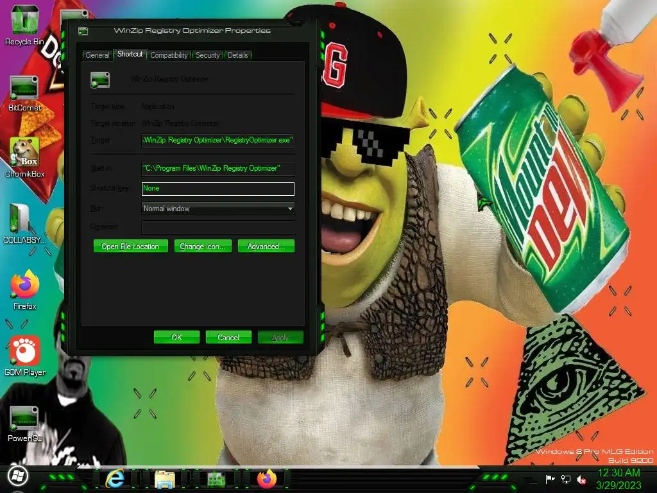This screenshot has height=493, width=657.
Task: Click the Cancel button
Action: [228, 337]
